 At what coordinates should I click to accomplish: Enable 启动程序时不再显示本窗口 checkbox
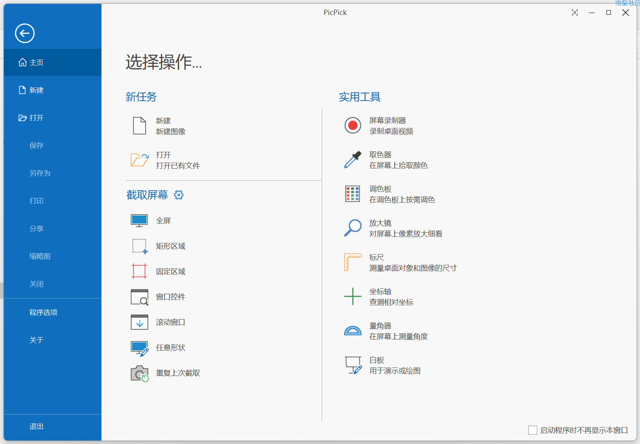(x=532, y=430)
